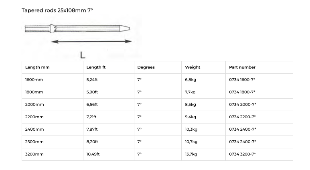This screenshot has height=170, width=310.
Task: Click the 10,49ft length cell
Action: (109, 154)
